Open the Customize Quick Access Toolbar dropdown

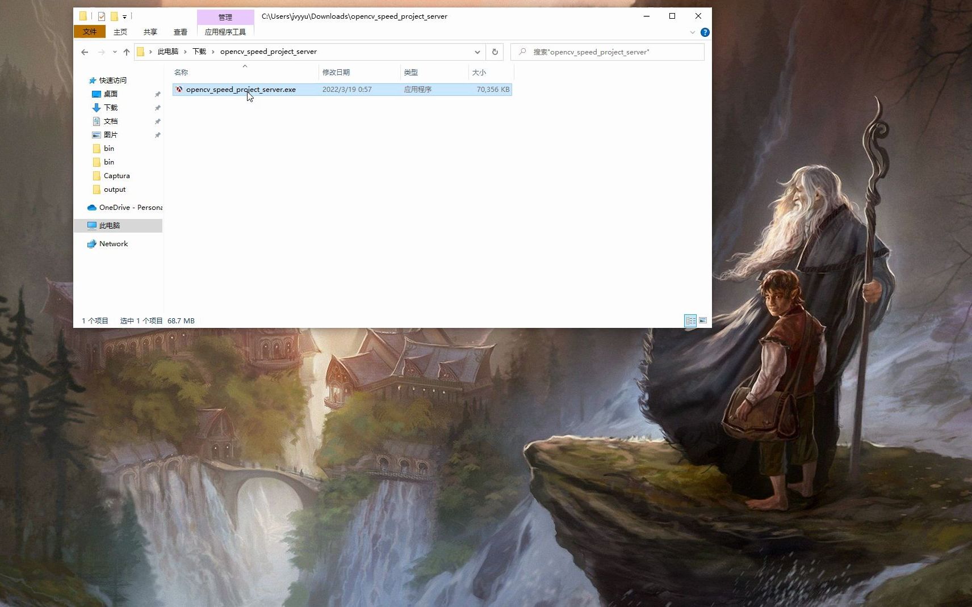coord(124,17)
